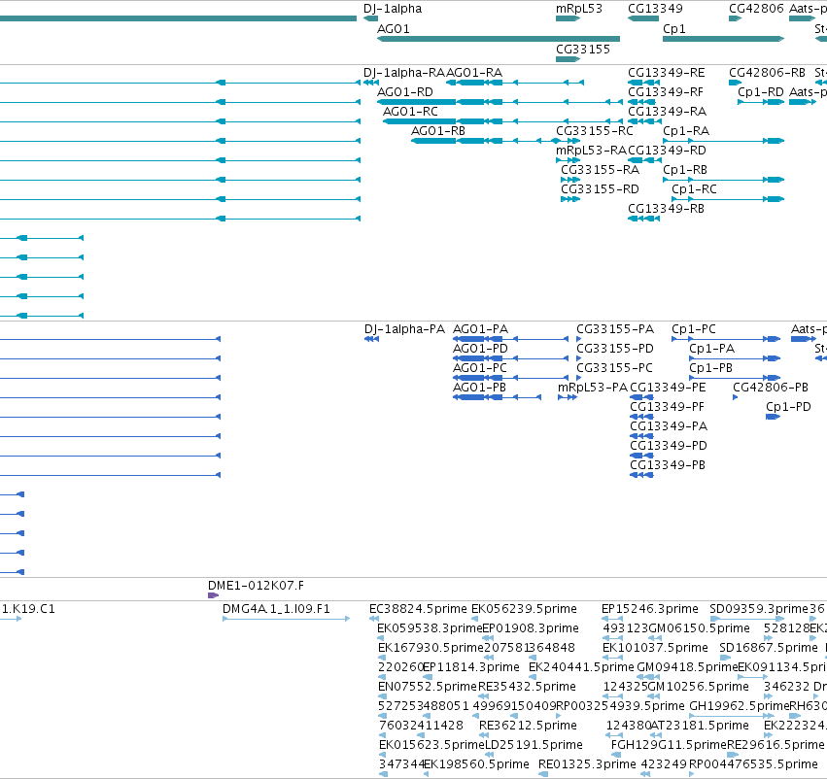
Task: Click the SD09359.3prime EST label
Action: coord(759,609)
